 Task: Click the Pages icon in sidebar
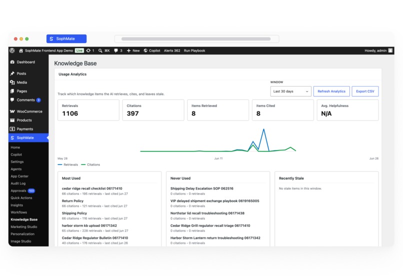(x=12, y=91)
